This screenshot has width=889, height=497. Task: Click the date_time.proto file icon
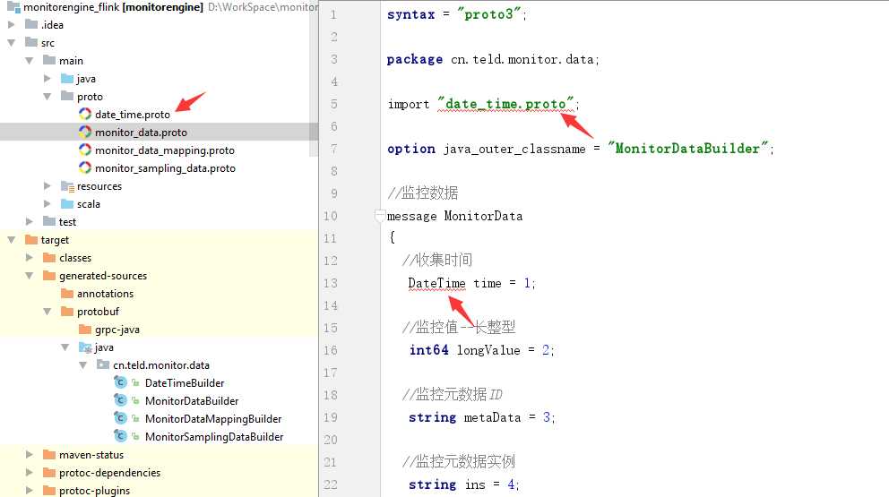coord(85,114)
